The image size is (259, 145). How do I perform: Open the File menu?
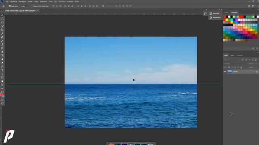(x=7, y=2)
